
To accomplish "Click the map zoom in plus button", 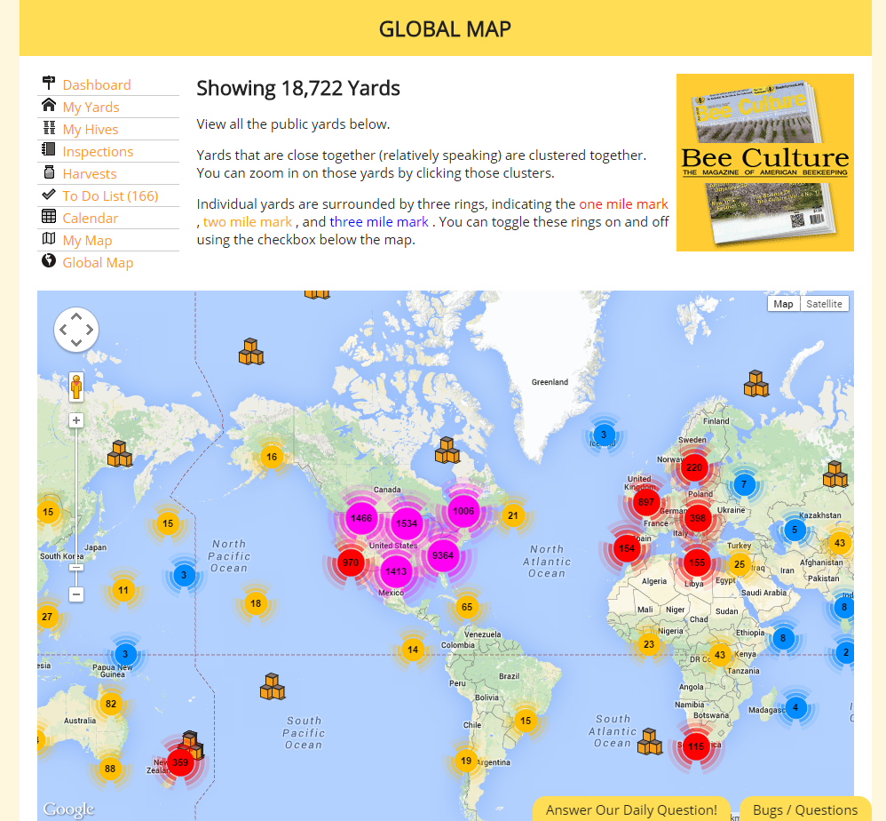I will pos(76,420).
